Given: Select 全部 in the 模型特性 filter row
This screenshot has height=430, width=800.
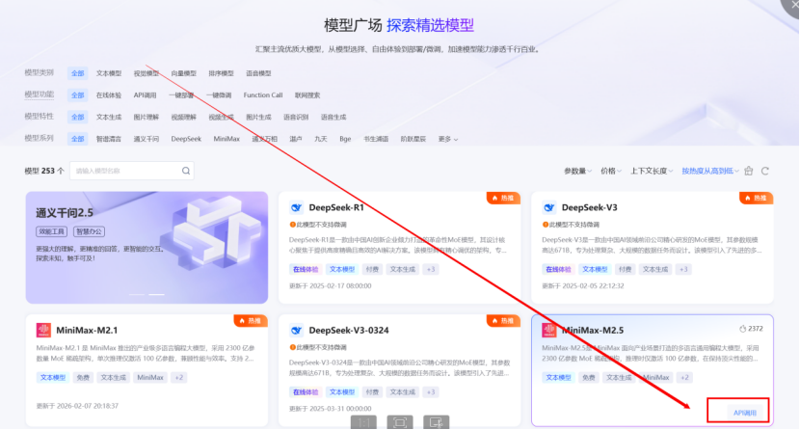Looking at the screenshot, I should point(77,118).
